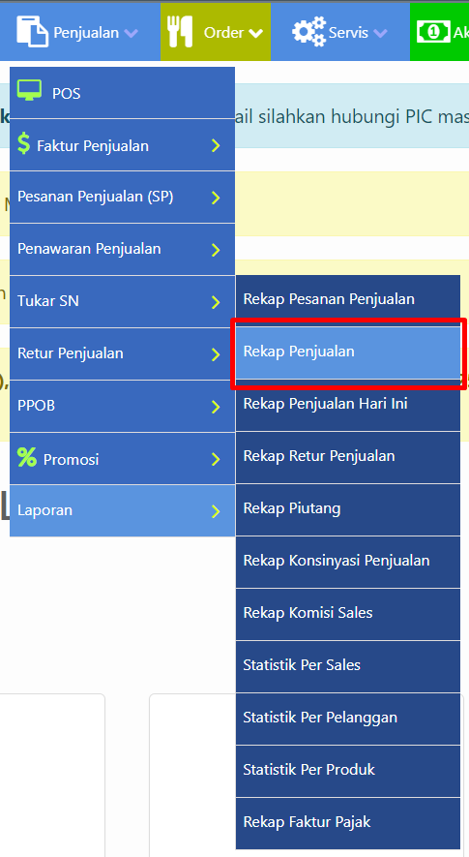Image resolution: width=469 pixels, height=857 pixels.
Task: Select Rekap Penjualan report
Action: pyautogui.click(x=348, y=352)
